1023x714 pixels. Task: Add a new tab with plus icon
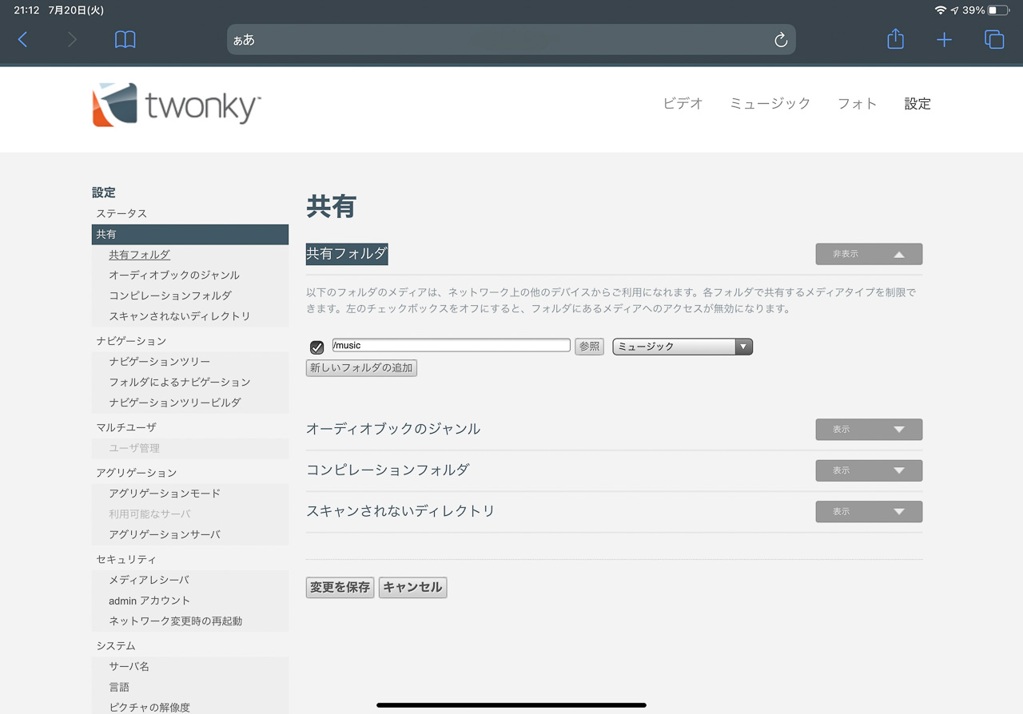coord(945,40)
